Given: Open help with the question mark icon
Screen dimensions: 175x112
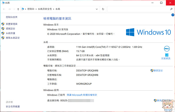Looking at the screenshot, I should pyautogui.click(x=173, y=15).
